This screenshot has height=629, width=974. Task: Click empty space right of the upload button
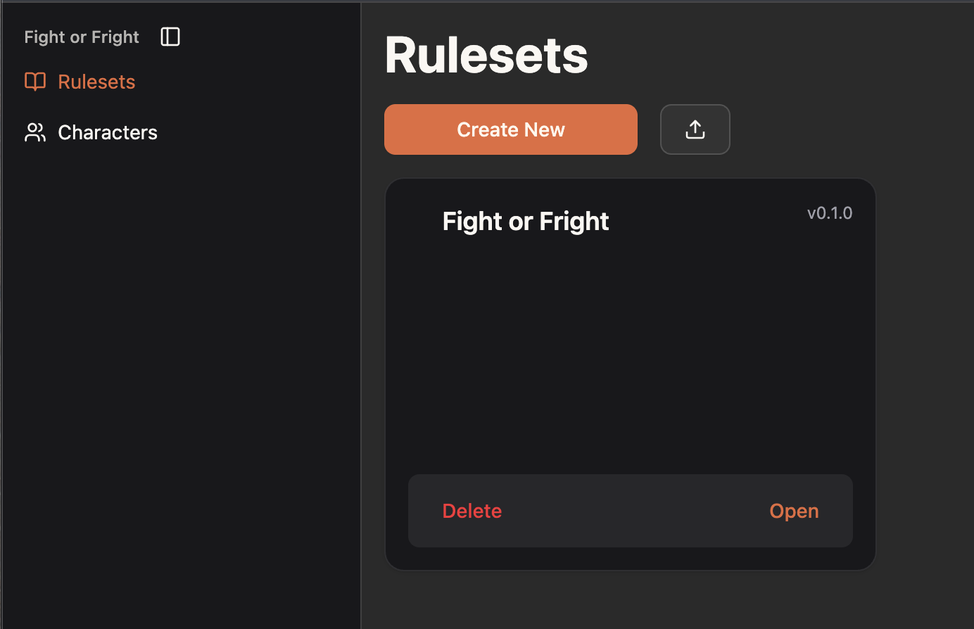point(845,129)
